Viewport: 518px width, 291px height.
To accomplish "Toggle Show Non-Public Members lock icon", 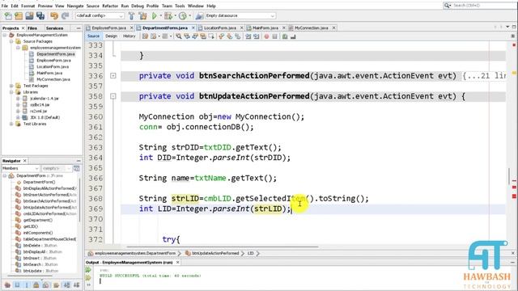I will 36,285.
